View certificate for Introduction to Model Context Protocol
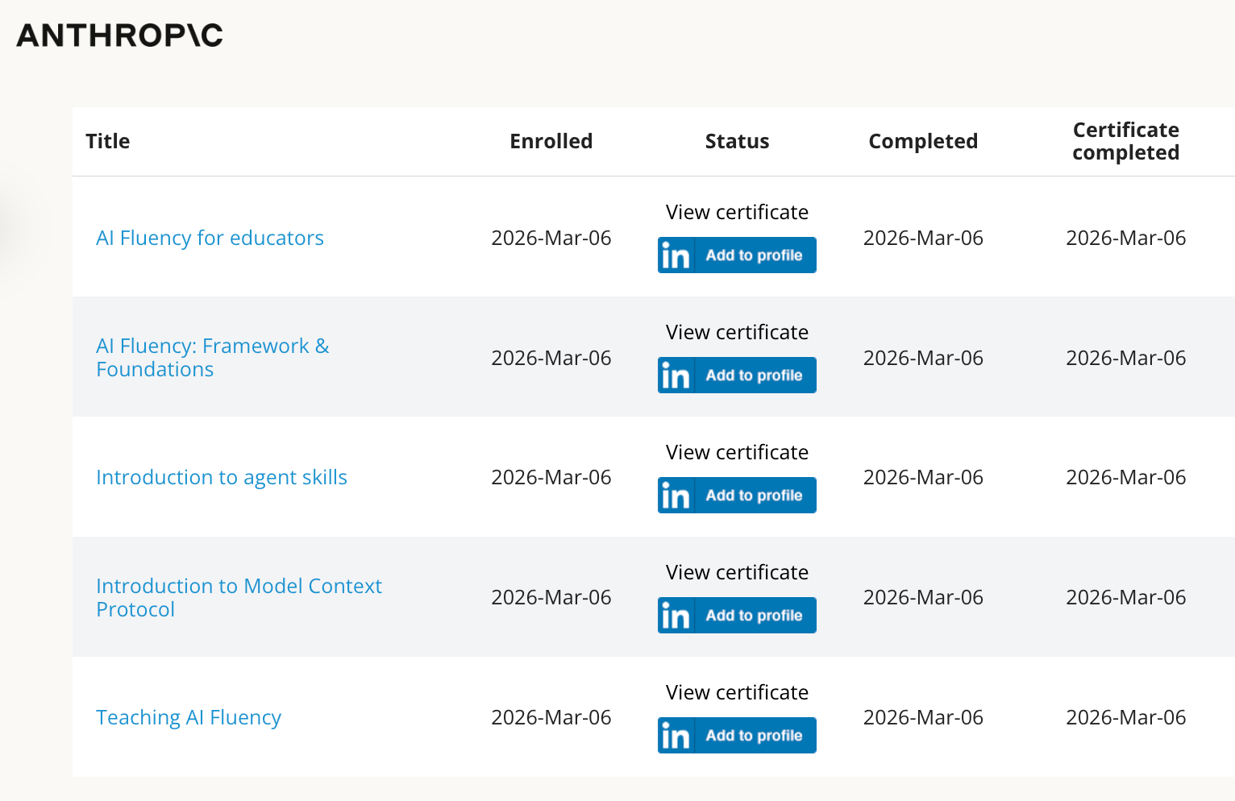Screen dimensions: 1235x801 pyautogui.click(x=737, y=572)
